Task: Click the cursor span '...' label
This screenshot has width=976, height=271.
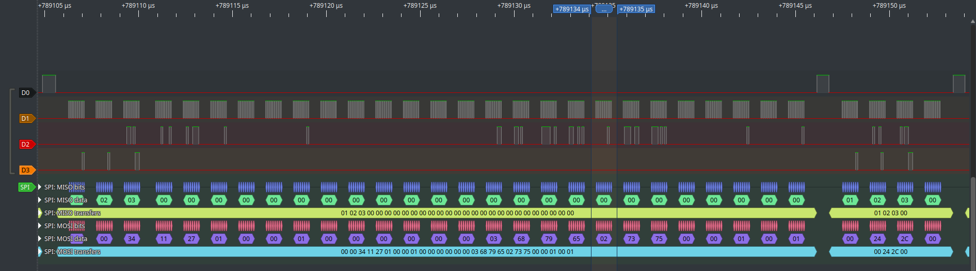Action: coord(604,9)
